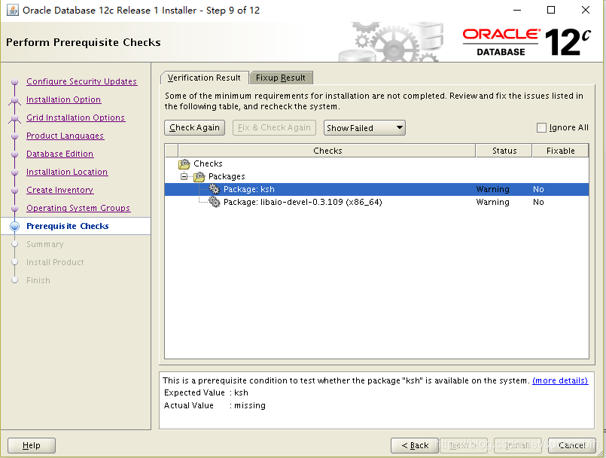Cancel the installation
Viewport: 606px width, 458px height.
tap(572, 445)
